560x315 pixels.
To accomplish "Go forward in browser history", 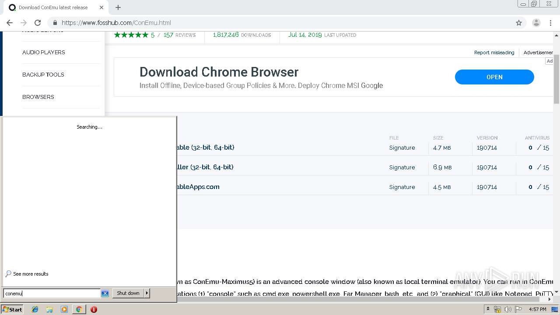I will [24, 23].
